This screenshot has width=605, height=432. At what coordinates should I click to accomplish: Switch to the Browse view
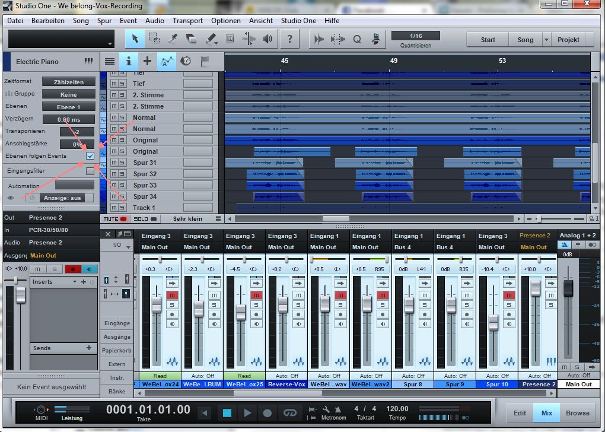click(x=578, y=413)
